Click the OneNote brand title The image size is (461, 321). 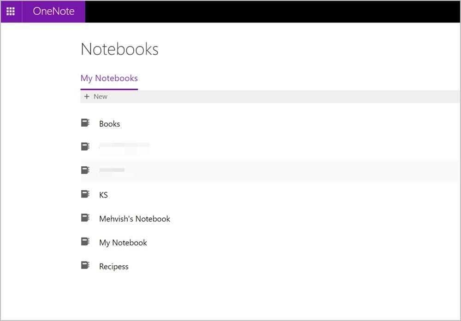pyautogui.click(x=53, y=11)
